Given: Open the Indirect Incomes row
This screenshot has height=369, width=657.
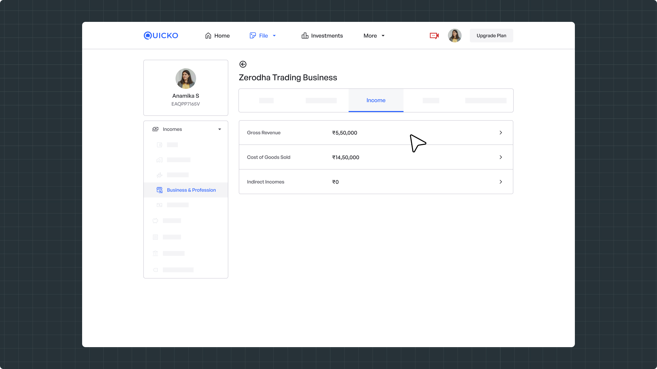Looking at the screenshot, I should coord(376,182).
